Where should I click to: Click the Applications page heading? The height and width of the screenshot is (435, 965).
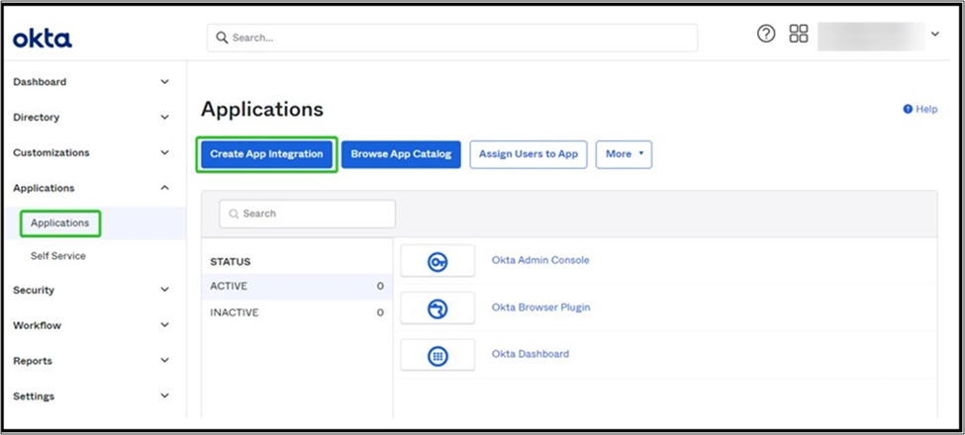coord(261,110)
